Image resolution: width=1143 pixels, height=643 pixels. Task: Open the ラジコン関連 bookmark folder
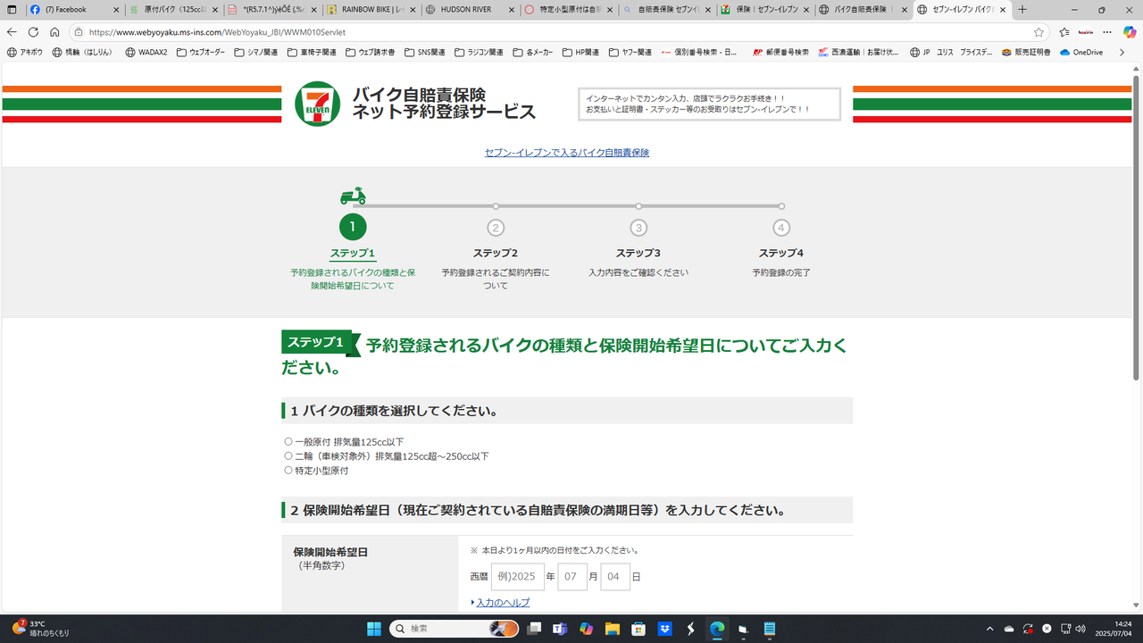tap(479, 53)
